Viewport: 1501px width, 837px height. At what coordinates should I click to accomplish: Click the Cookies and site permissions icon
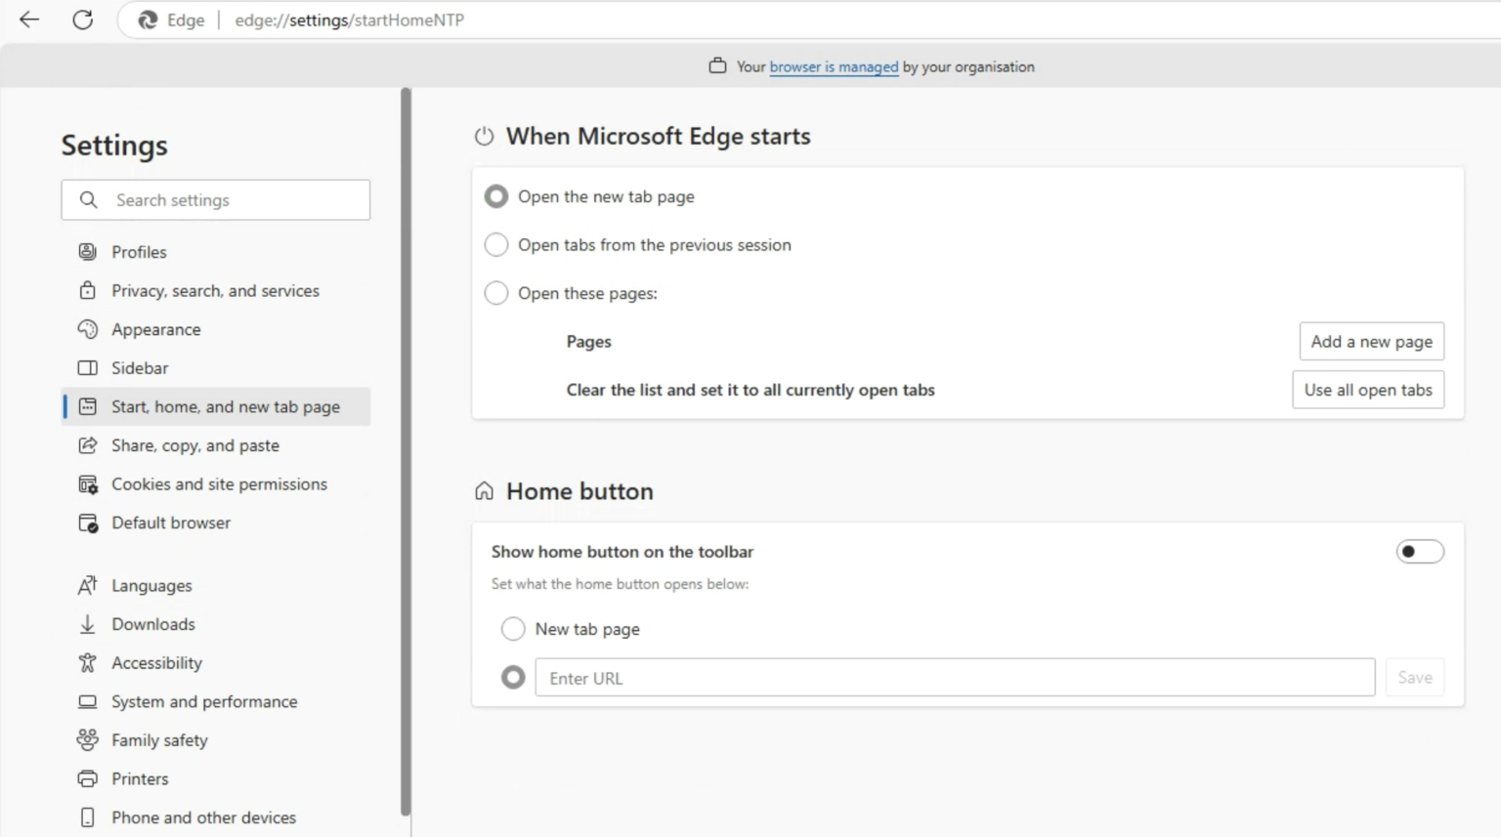(x=88, y=483)
